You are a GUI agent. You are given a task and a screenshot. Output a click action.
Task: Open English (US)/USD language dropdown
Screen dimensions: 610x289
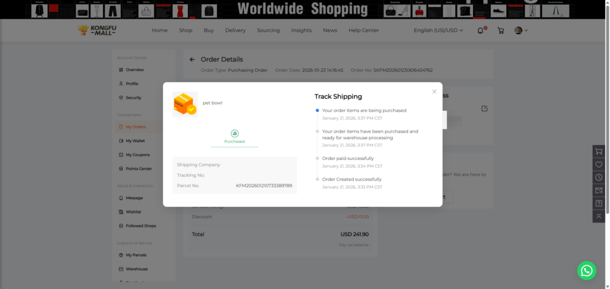pos(438,30)
